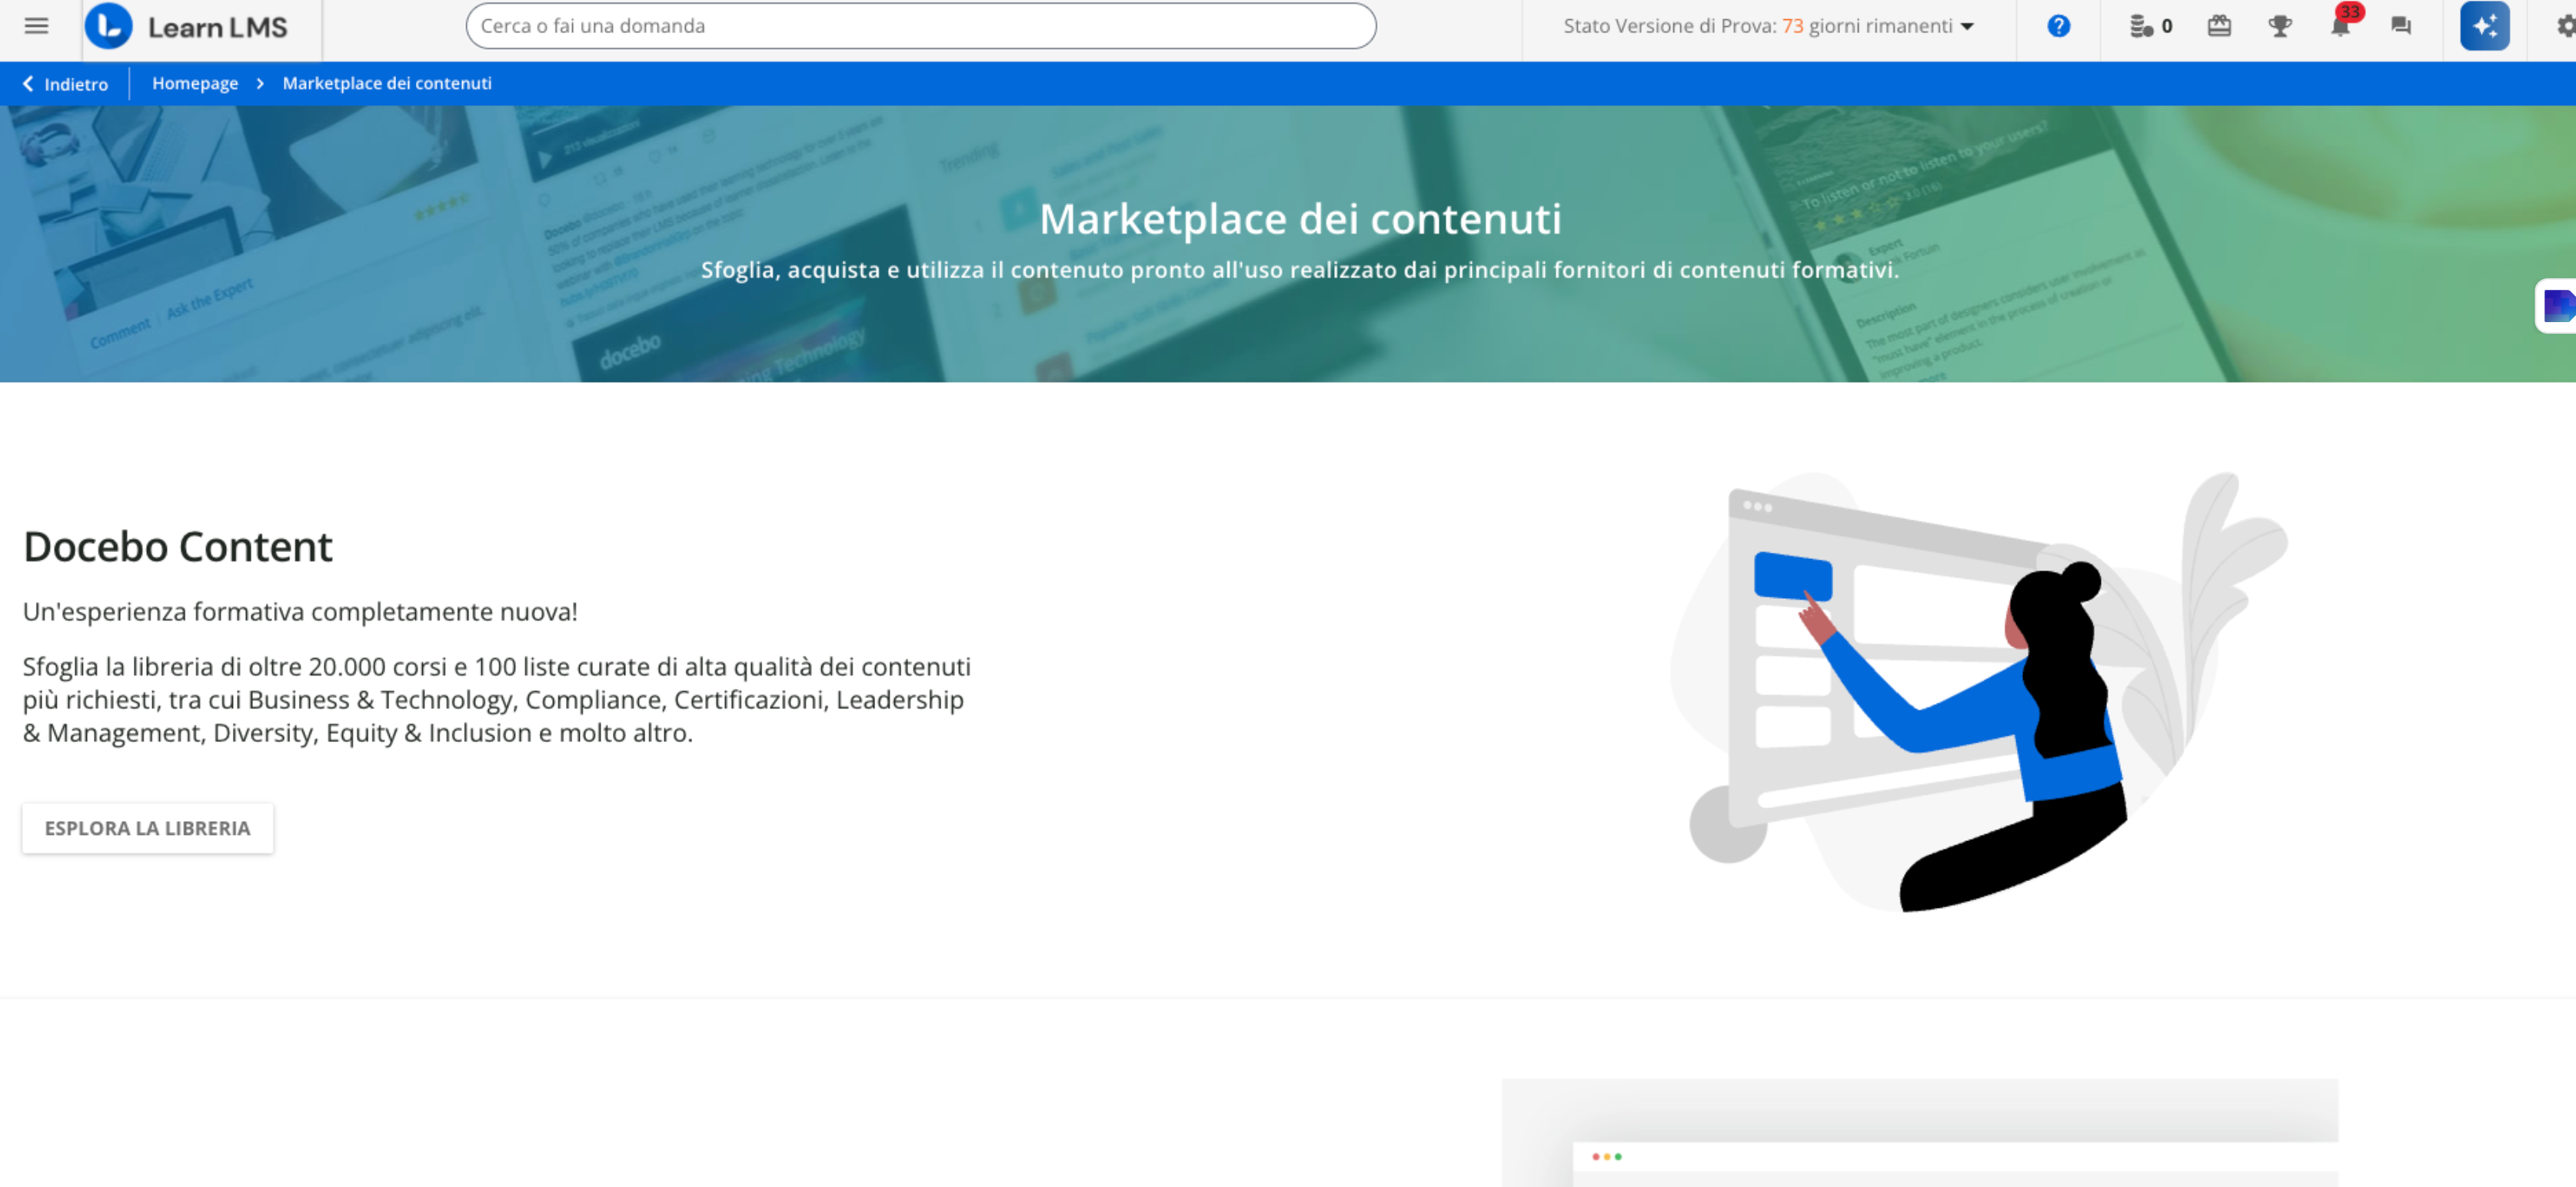Click the Docebo Content illustration image

[x=1979, y=692]
